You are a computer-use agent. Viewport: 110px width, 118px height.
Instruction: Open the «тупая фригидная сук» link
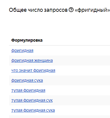32,100
